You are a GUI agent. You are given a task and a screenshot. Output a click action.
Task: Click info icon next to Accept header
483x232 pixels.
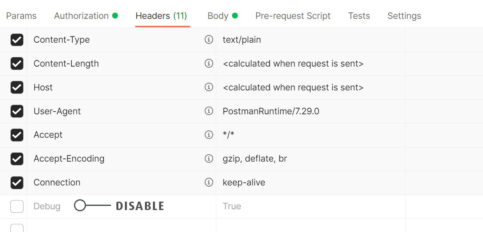click(x=209, y=135)
